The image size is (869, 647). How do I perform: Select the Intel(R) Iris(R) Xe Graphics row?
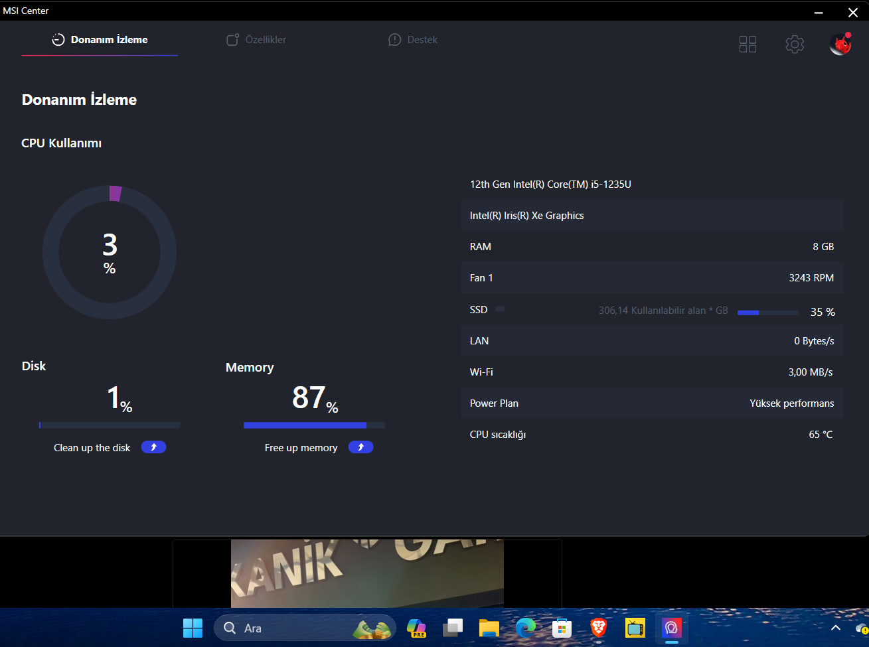652,216
